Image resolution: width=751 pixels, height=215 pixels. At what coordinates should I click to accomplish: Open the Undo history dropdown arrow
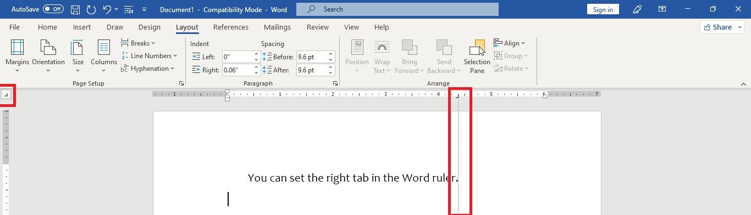point(117,9)
